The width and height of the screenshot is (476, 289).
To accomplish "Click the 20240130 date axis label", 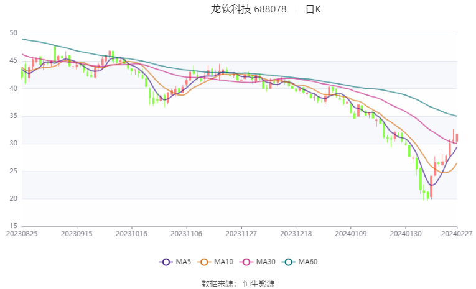I will [x=406, y=234].
